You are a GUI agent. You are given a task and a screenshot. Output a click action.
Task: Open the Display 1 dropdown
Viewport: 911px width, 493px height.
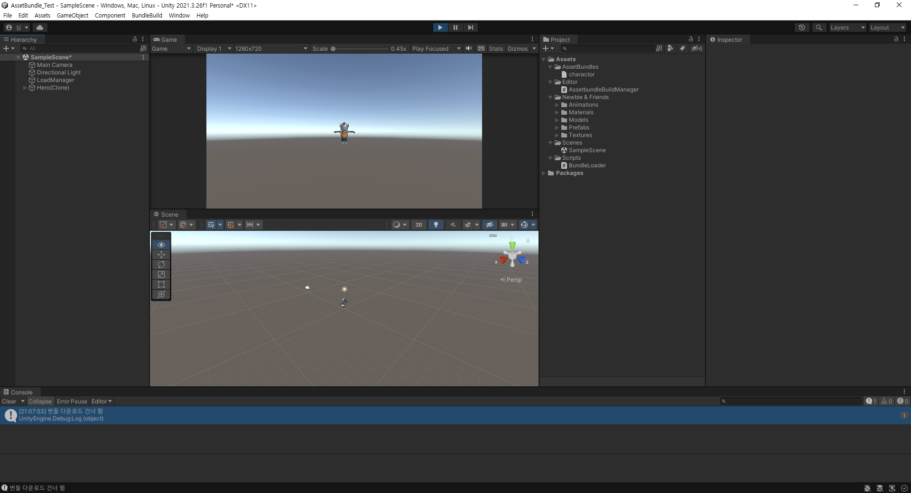214,49
